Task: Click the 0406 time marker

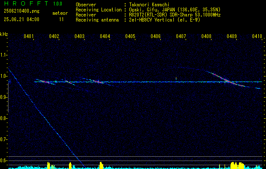Action: (x=156, y=36)
